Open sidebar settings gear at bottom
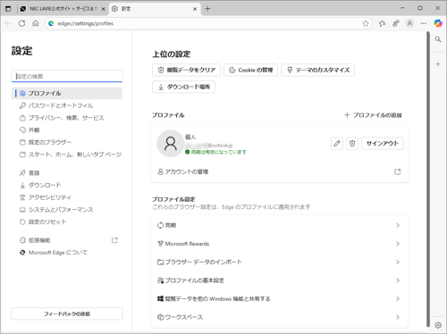 (x=438, y=325)
